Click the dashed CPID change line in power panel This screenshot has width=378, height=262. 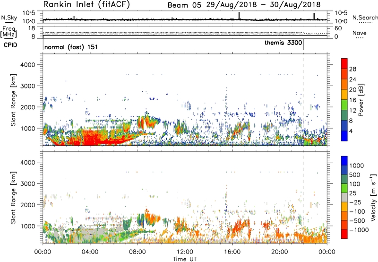pyautogui.click(x=303, y=100)
